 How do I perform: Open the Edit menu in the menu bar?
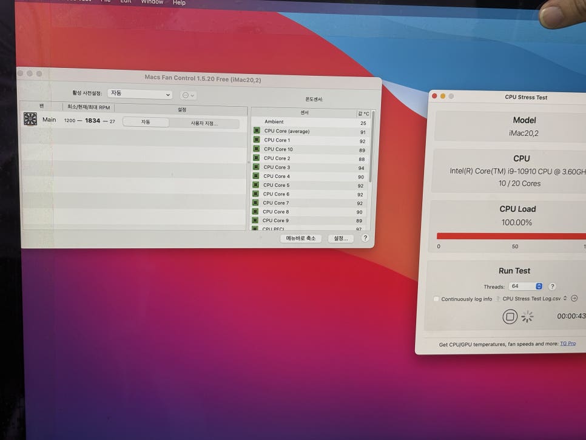pos(126,1)
